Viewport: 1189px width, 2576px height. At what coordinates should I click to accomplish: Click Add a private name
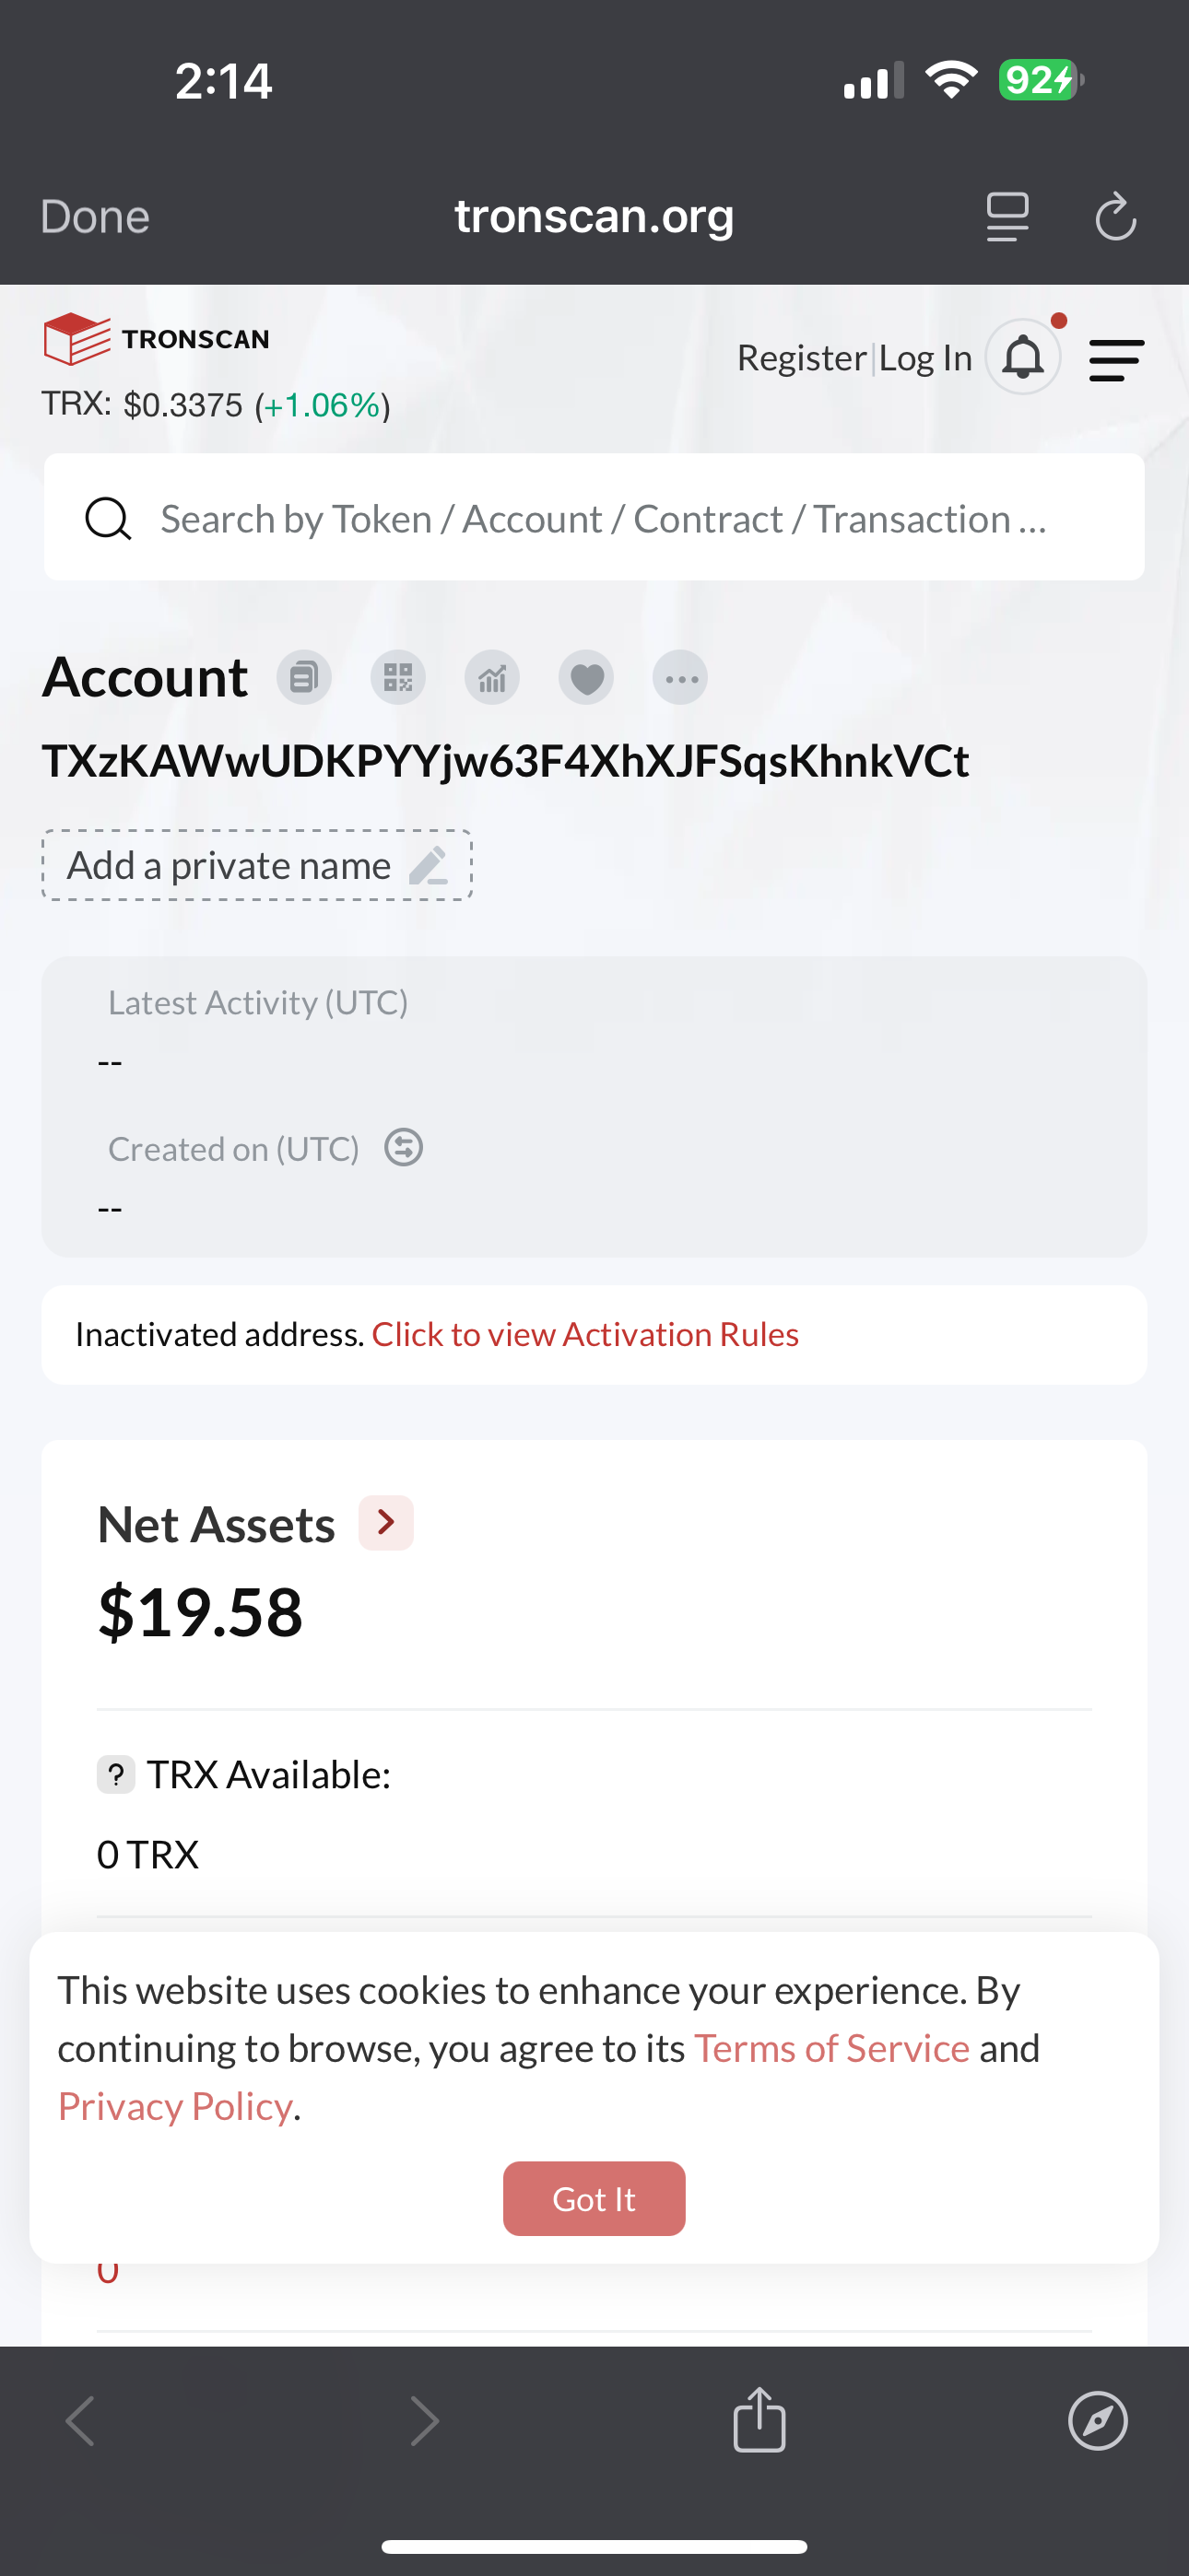click(257, 865)
